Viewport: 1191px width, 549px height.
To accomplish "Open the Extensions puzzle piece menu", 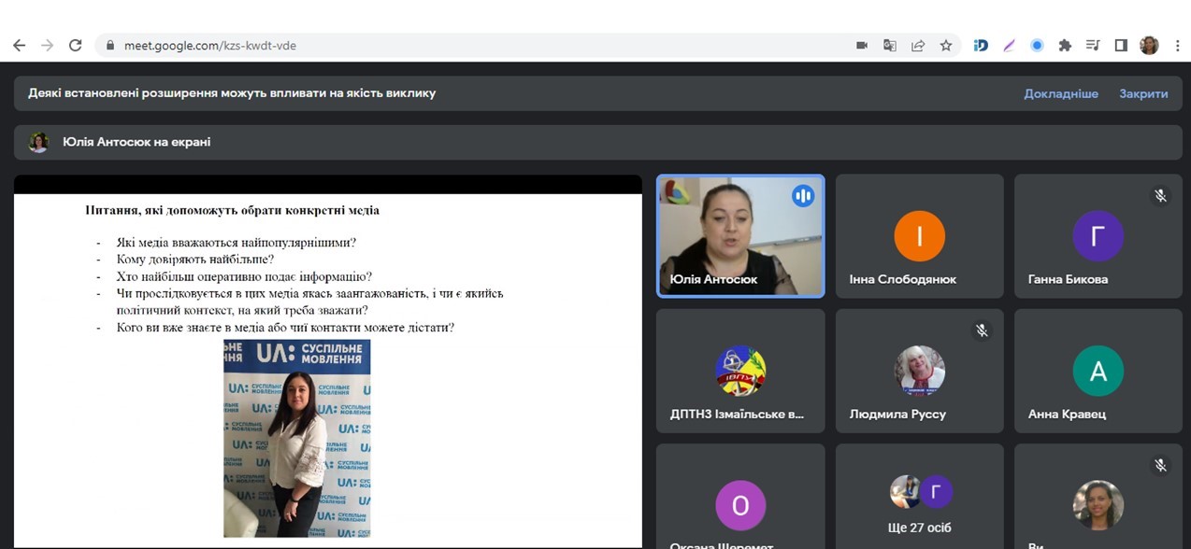I will coord(1065,45).
